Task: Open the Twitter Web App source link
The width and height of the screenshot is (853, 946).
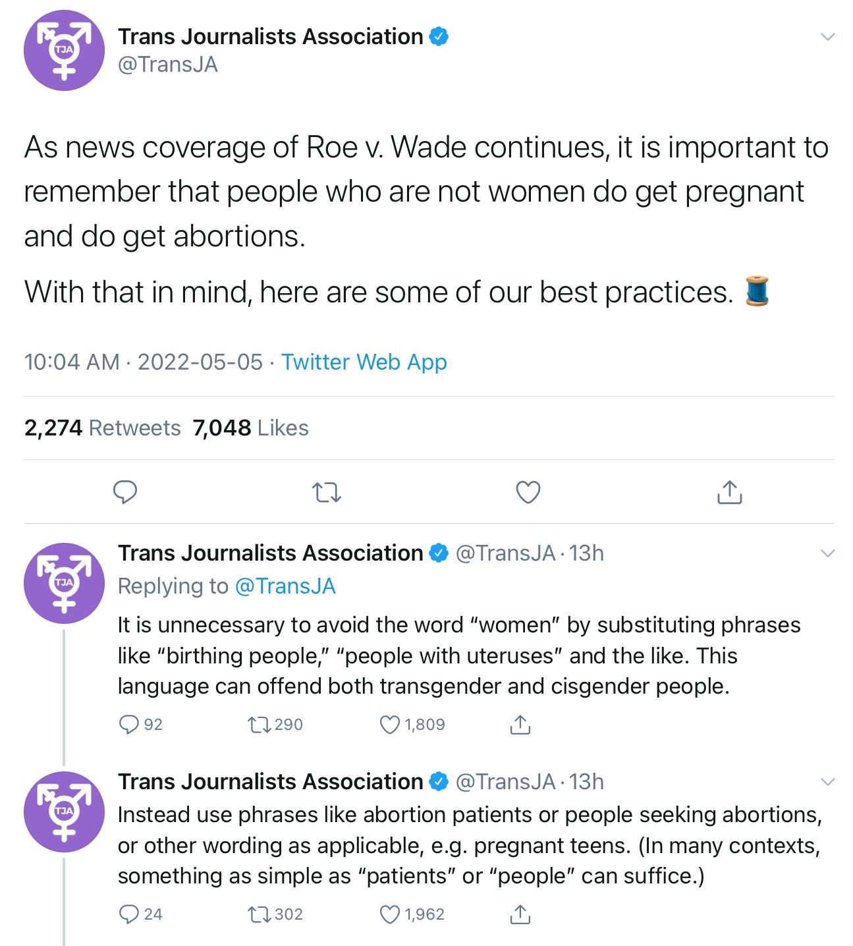Action: pyautogui.click(x=364, y=362)
